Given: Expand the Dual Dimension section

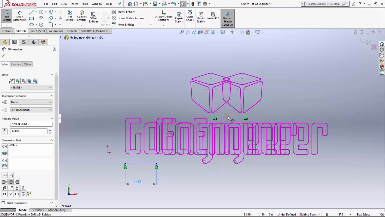Looking at the screenshot, I should tap(52, 203).
